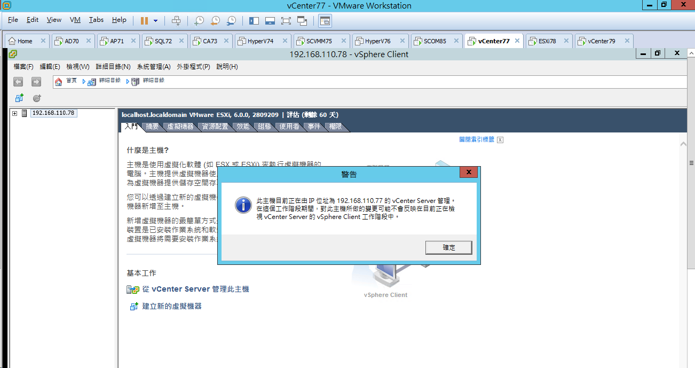Open the 外掛程式(P) menu

click(x=194, y=67)
